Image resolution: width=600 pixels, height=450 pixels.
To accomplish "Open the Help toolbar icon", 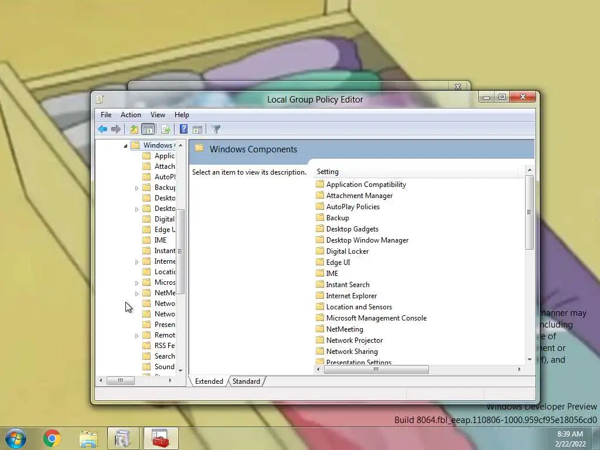I will click(x=183, y=129).
